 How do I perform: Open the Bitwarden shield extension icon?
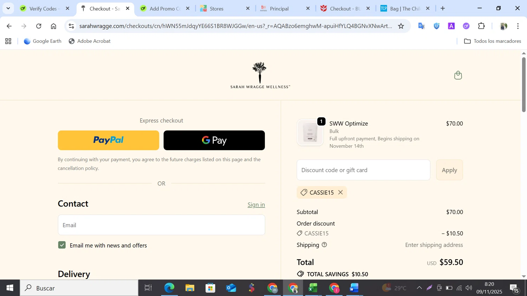(x=436, y=26)
